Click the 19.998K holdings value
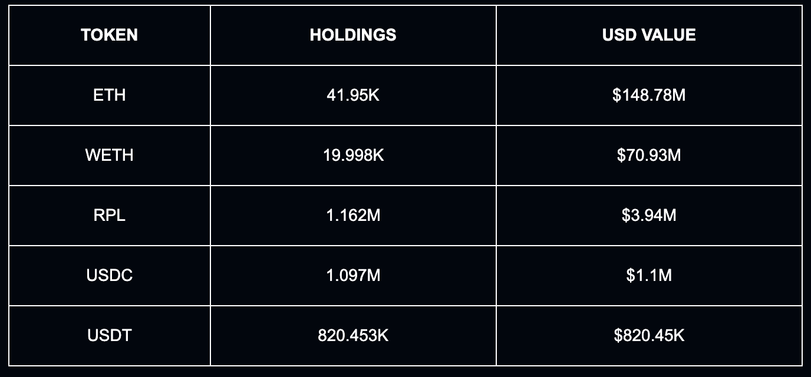Screen dimensions: 811x377 [x=353, y=155]
